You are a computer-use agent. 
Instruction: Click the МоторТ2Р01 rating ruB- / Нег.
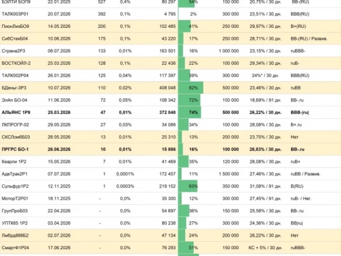[301, 199]
